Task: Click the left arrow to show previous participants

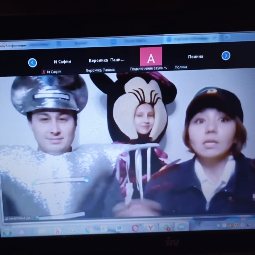Action: [32, 63]
